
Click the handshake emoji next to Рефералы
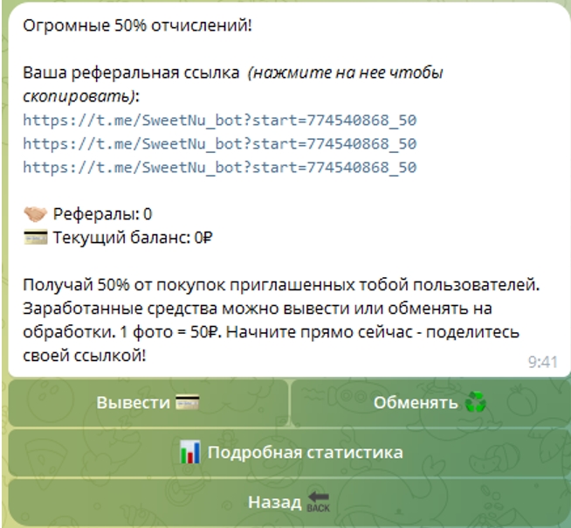tap(35, 214)
